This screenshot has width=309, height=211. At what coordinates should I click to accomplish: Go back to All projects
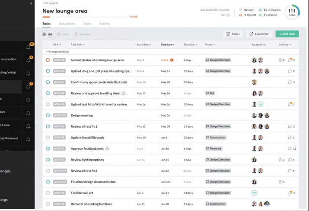pyautogui.click(x=51, y=3)
